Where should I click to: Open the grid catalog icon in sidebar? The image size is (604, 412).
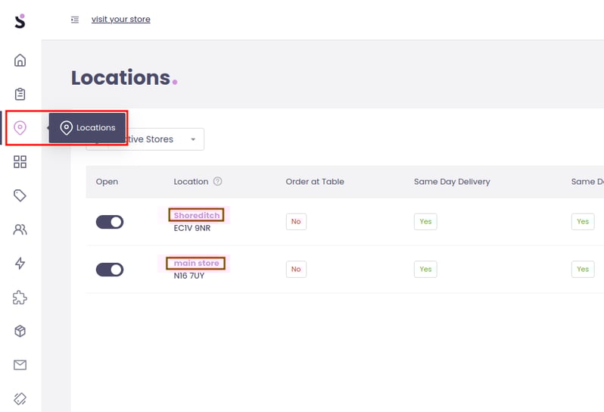(x=20, y=161)
